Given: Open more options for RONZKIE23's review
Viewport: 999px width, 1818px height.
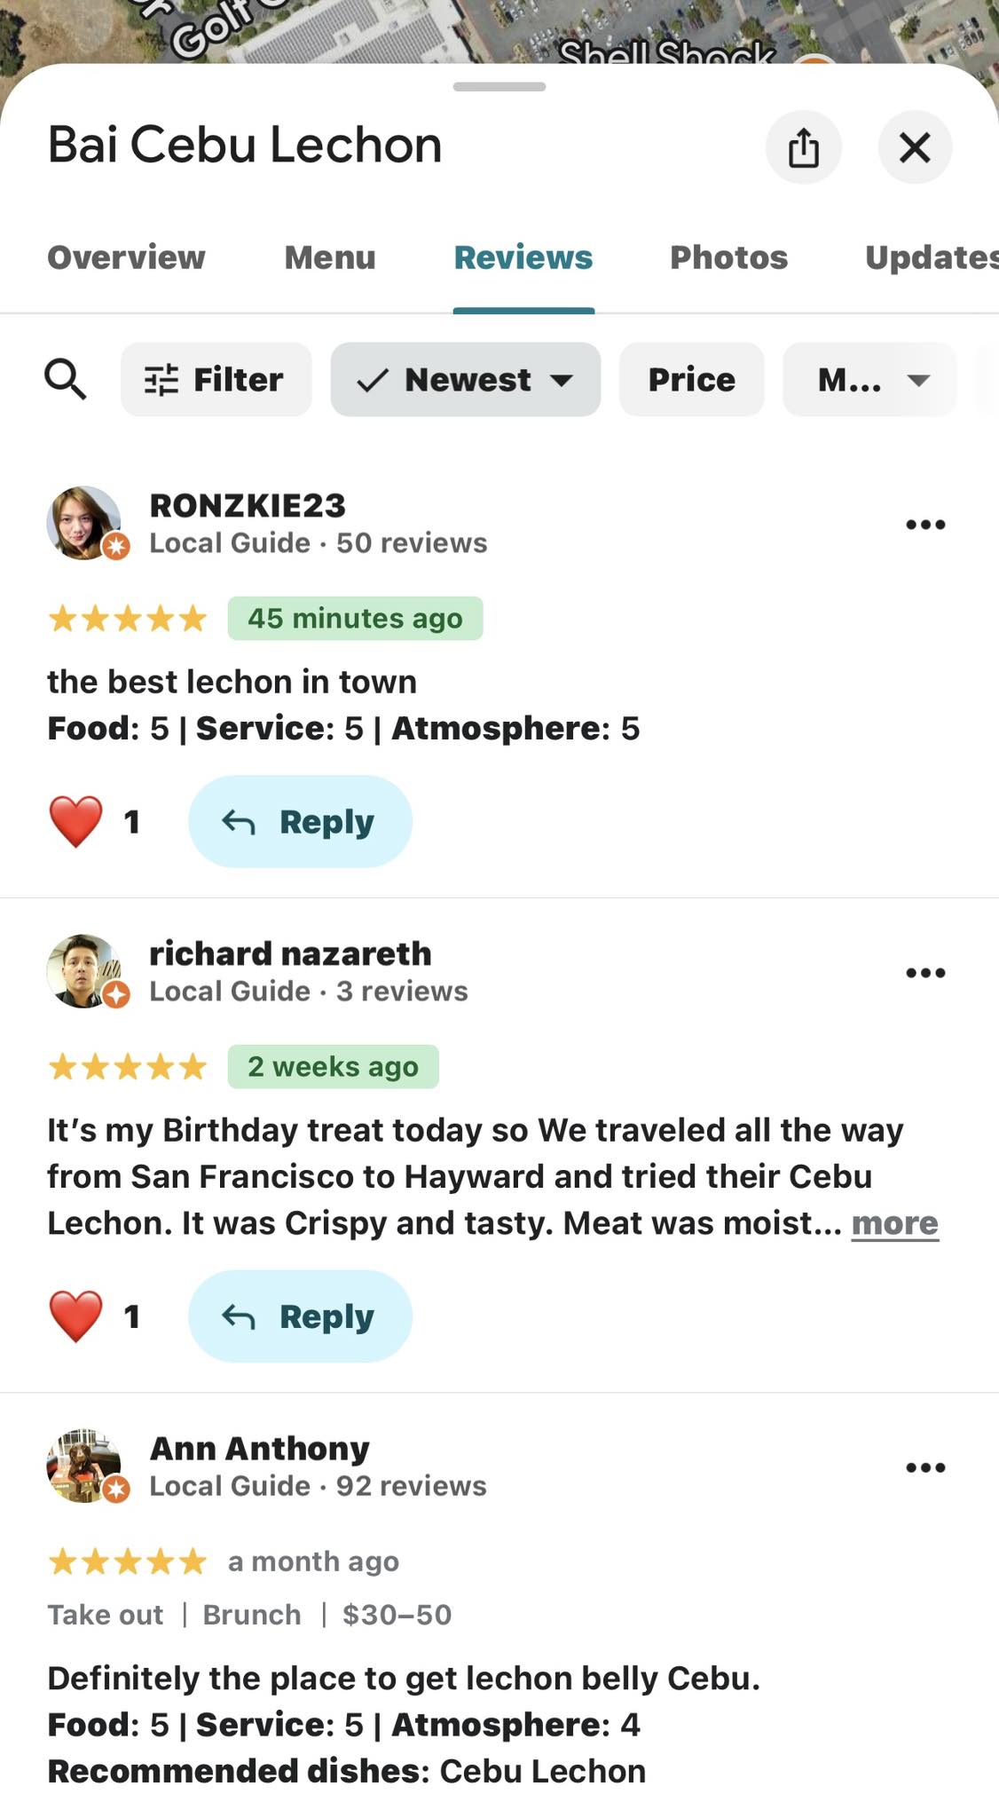Looking at the screenshot, I should click(x=925, y=525).
